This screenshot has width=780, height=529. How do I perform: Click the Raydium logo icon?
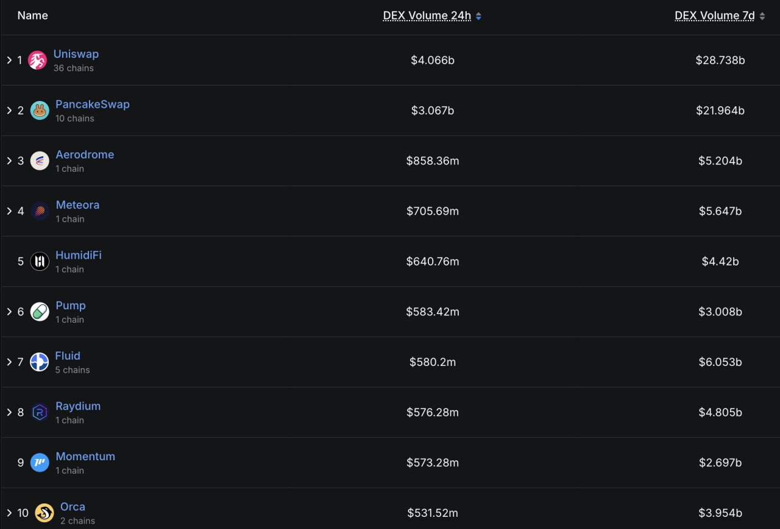pyautogui.click(x=40, y=412)
